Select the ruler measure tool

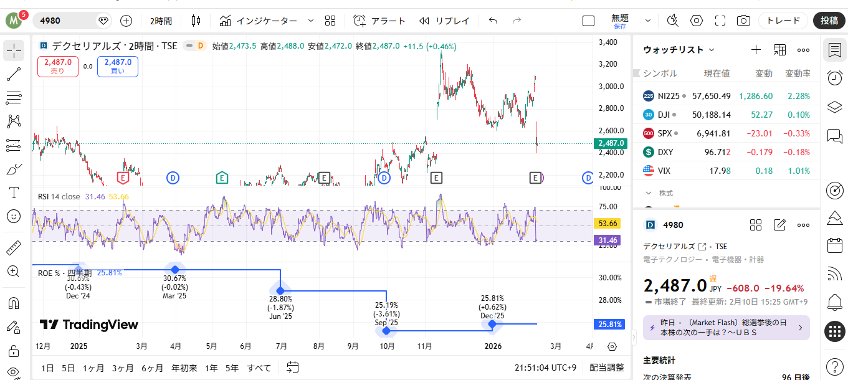(x=14, y=249)
